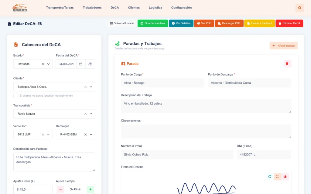Click the Editar DeCA page icon

(9, 24)
